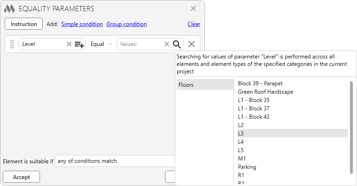This screenshot has width=357, height=186.
Task: Add a Group condition
Action: 126,24
